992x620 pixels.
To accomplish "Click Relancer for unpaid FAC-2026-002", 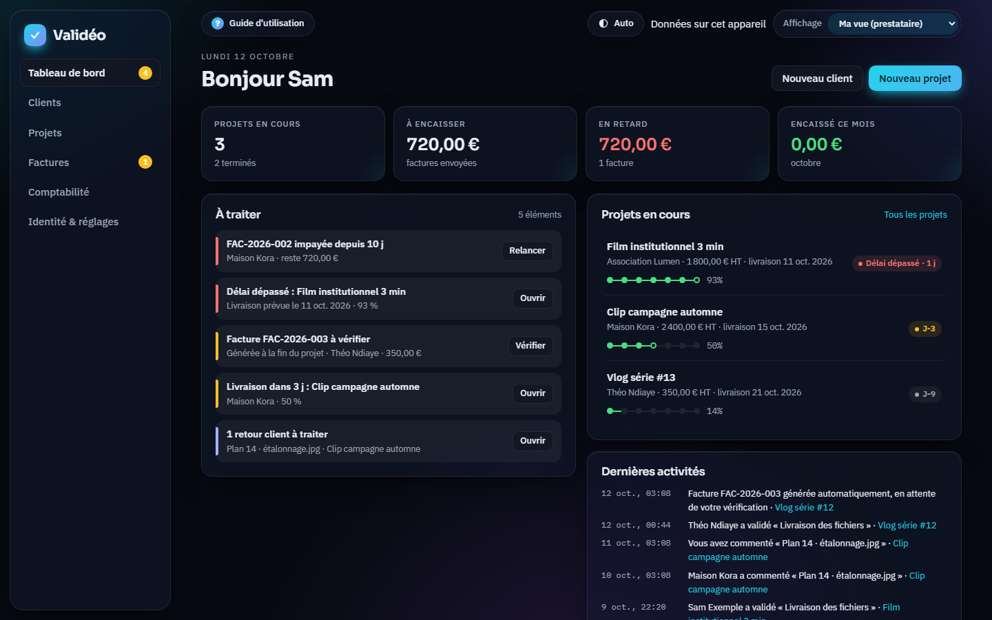I will (527, 251).
